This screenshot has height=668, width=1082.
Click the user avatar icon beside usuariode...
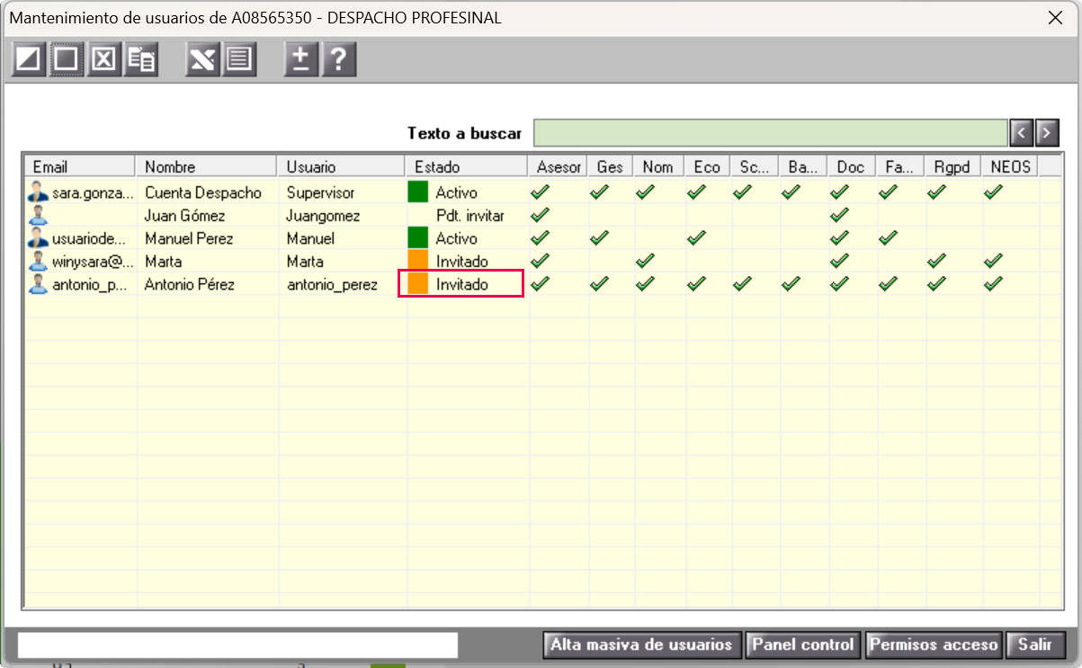(x=38, y=238)
